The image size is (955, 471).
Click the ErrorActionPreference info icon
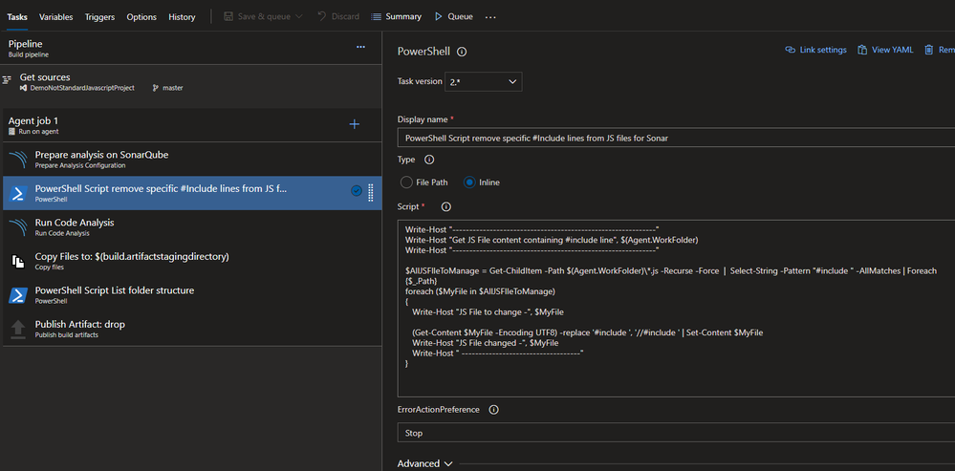(x=493, y=410)
